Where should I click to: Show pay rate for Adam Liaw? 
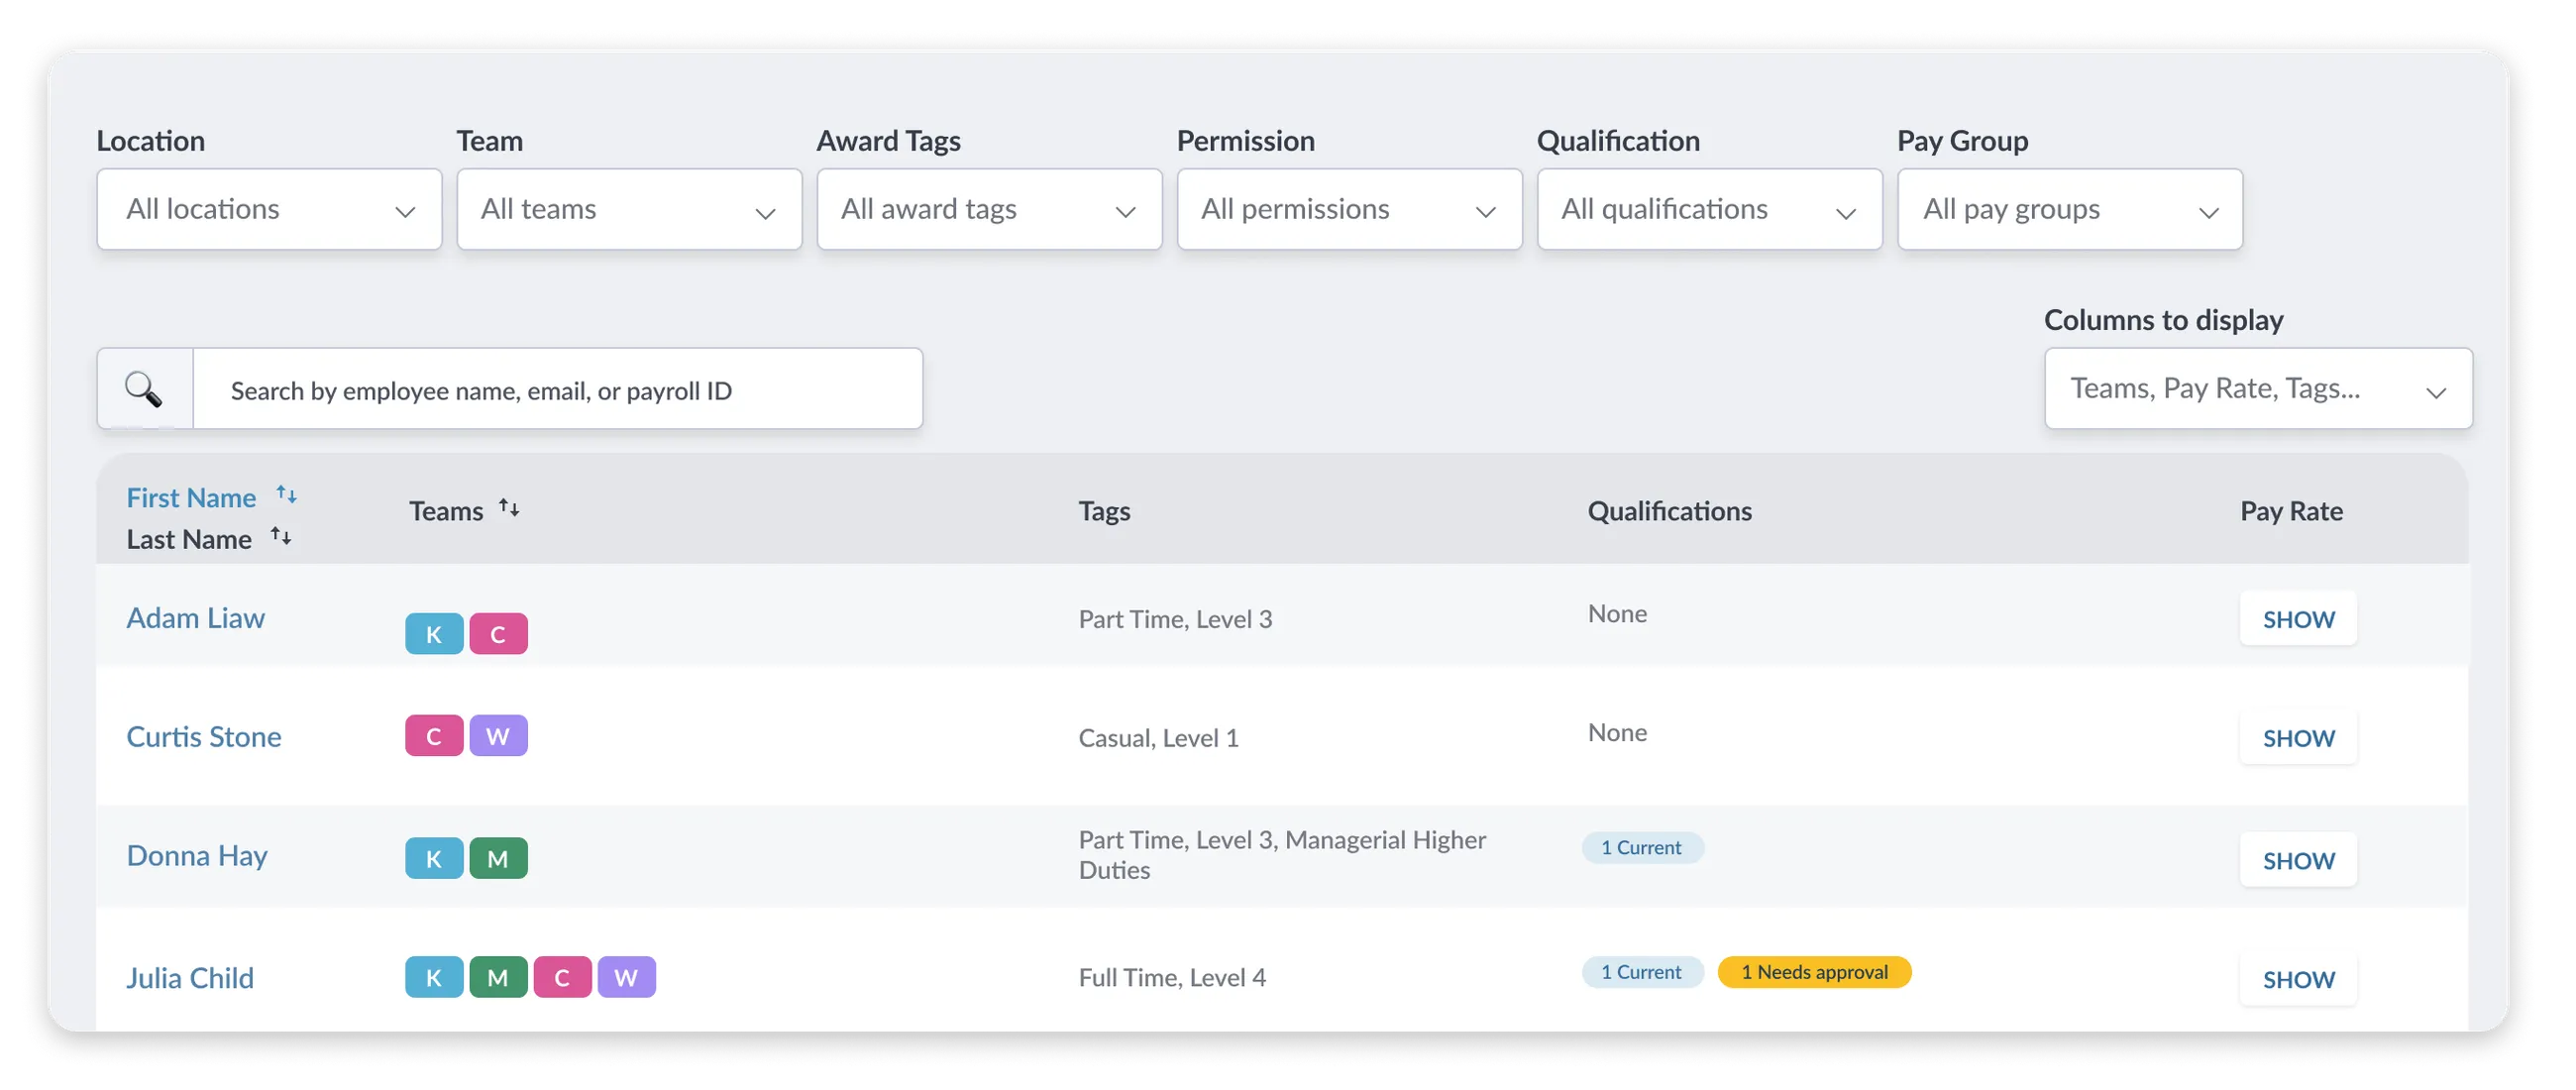[2298, 619]
